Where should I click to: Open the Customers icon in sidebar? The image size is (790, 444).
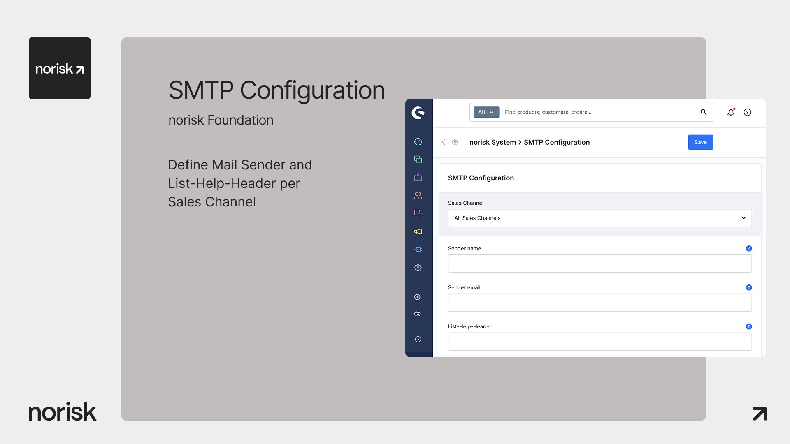coord(418,196)
